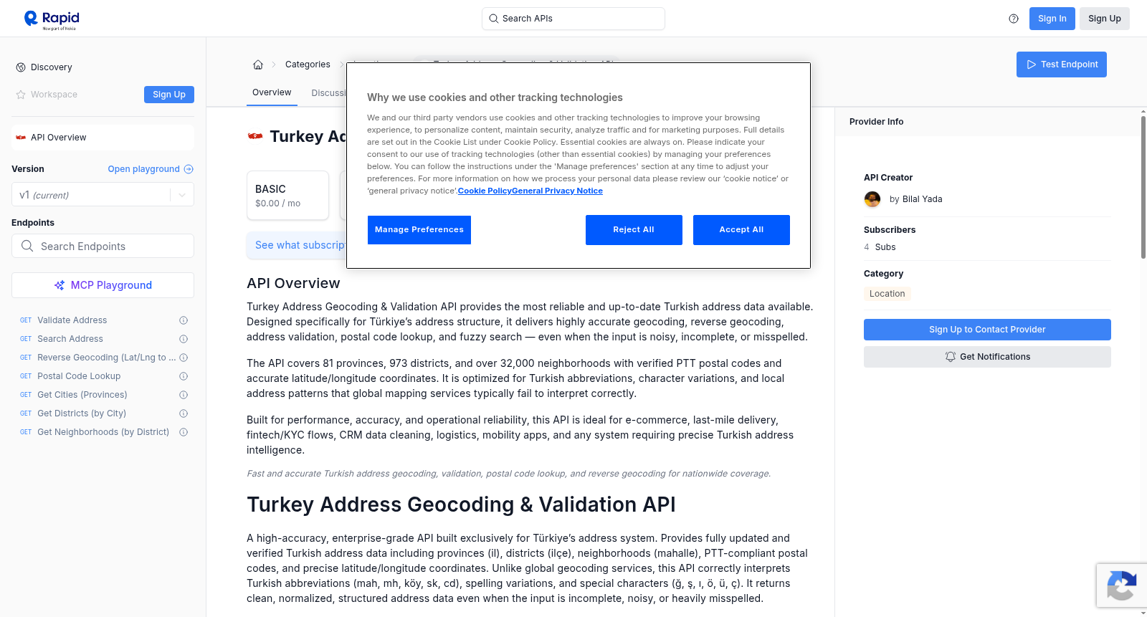This screenshot has width=1147, height=617.
Task: Click the Rapid logo in header
Action: click(x=52, y=19)
